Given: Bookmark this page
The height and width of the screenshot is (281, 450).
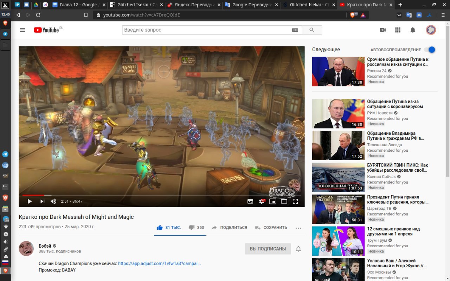Looking at the screenshot, I should tap(86, 15).
